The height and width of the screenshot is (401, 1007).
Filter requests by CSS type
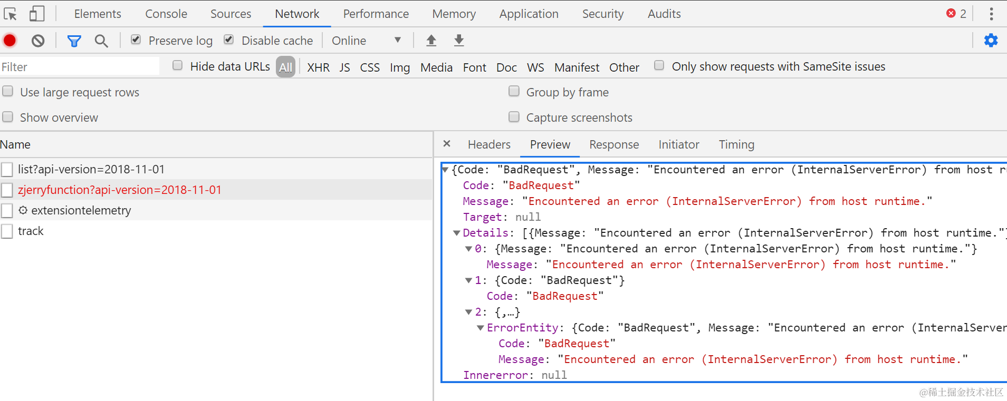click(x=370, y=67)
